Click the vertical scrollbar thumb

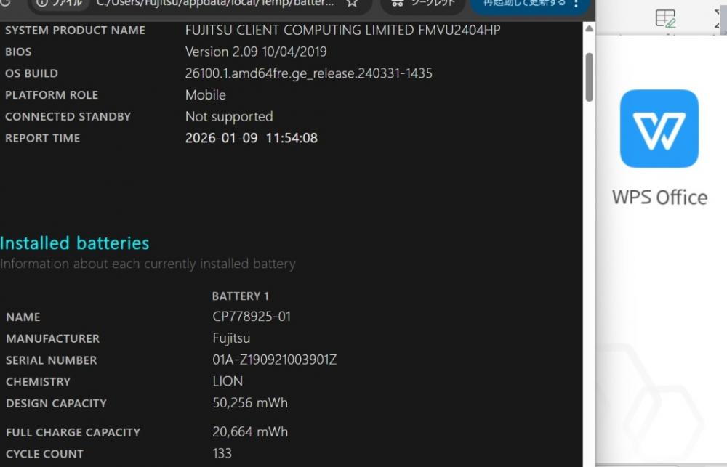pos(590,77)
